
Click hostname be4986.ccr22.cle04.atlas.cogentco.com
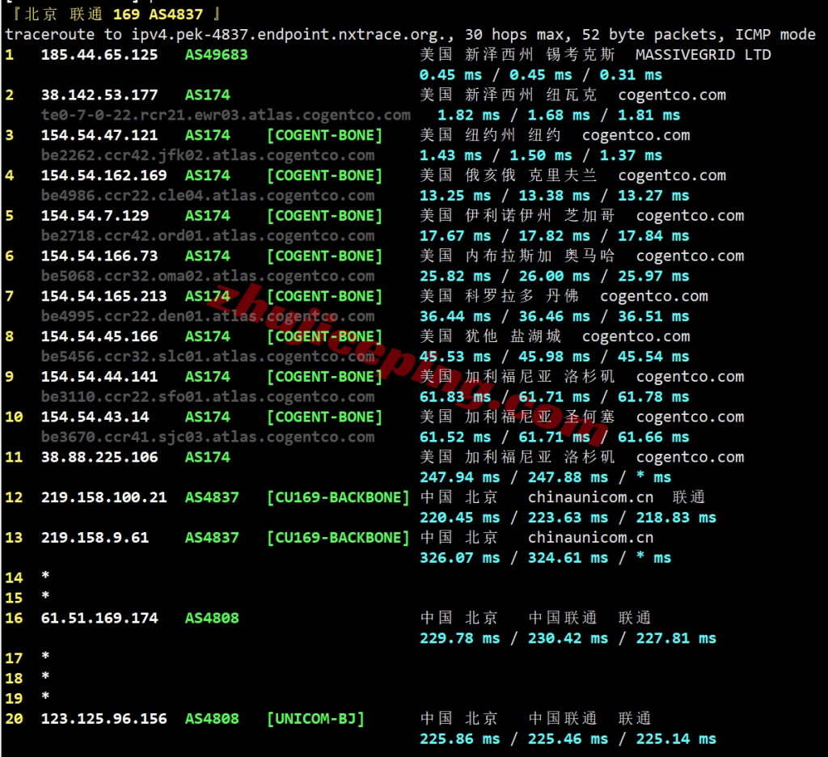pyautogui.click(x=208, y=196)
